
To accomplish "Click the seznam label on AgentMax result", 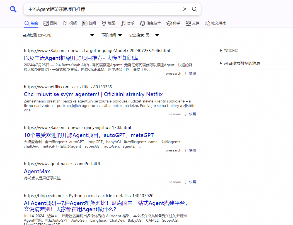I will (175, 182).
